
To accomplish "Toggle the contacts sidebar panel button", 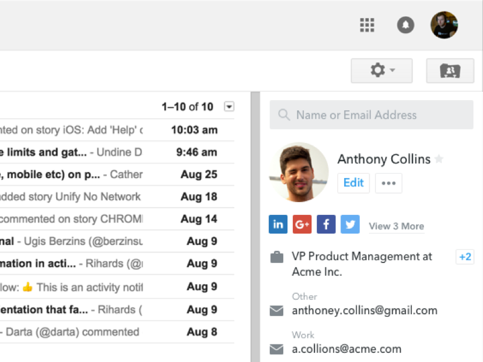I will pos(450,71).
